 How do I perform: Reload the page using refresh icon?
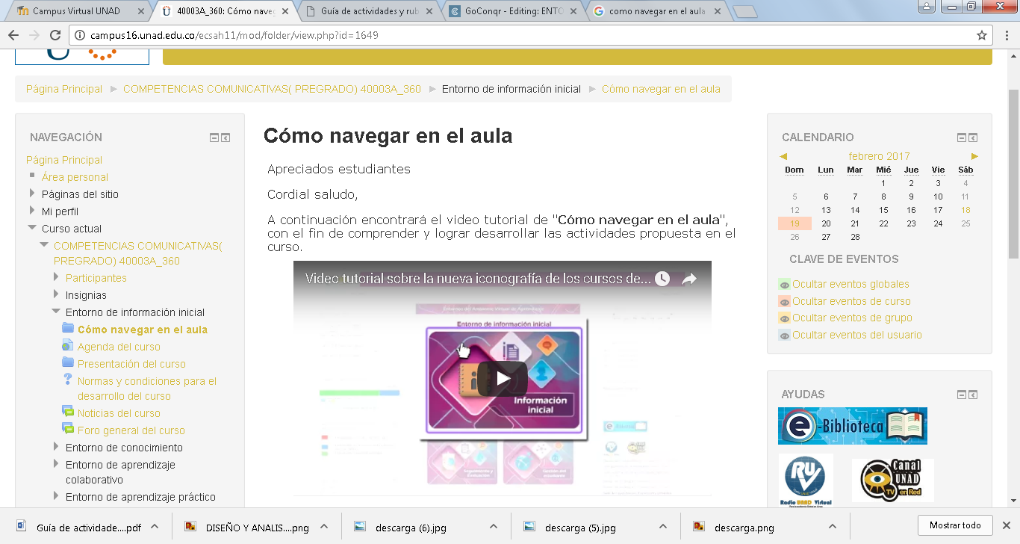point(55,35)
